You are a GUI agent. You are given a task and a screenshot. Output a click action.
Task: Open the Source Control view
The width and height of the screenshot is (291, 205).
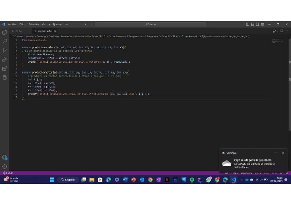pyautogui.click(x=4, y=50)
